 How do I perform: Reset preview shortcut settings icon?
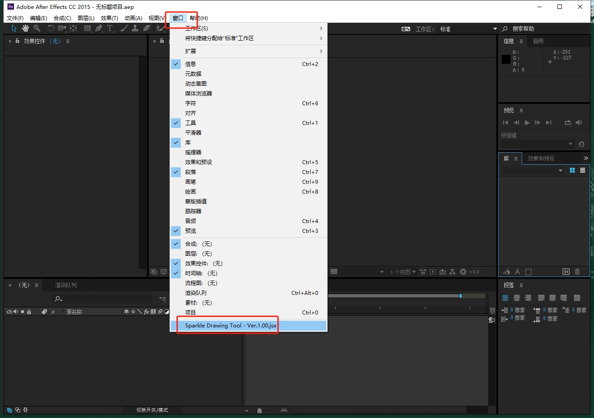pos(582,144)
